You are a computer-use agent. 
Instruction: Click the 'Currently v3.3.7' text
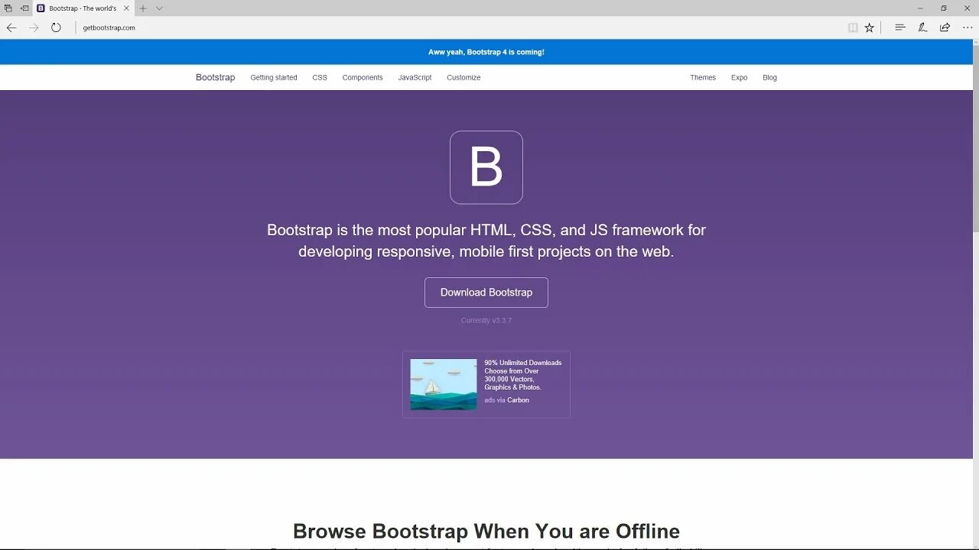coord(486,320)
